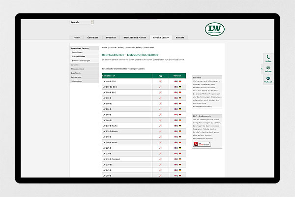Switch to the Kontakt tab

pos(179,37)
